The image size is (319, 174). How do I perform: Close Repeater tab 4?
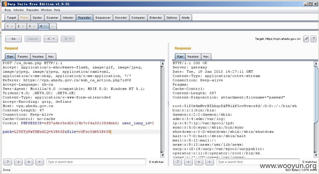(45, 26)
